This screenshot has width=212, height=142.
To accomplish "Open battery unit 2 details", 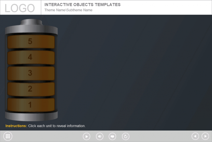I will (31, 89).
